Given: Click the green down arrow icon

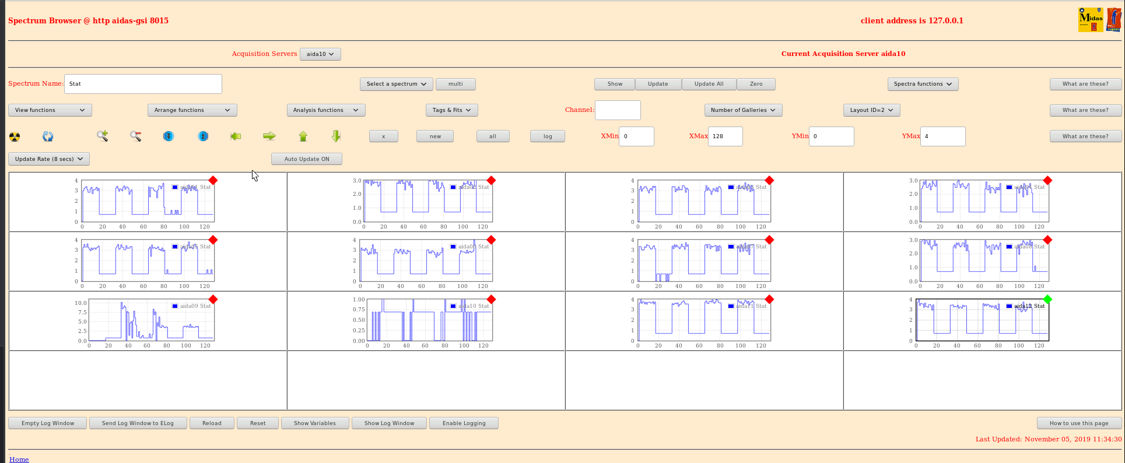Looking at the screenshot, I should tap(336, 136).
